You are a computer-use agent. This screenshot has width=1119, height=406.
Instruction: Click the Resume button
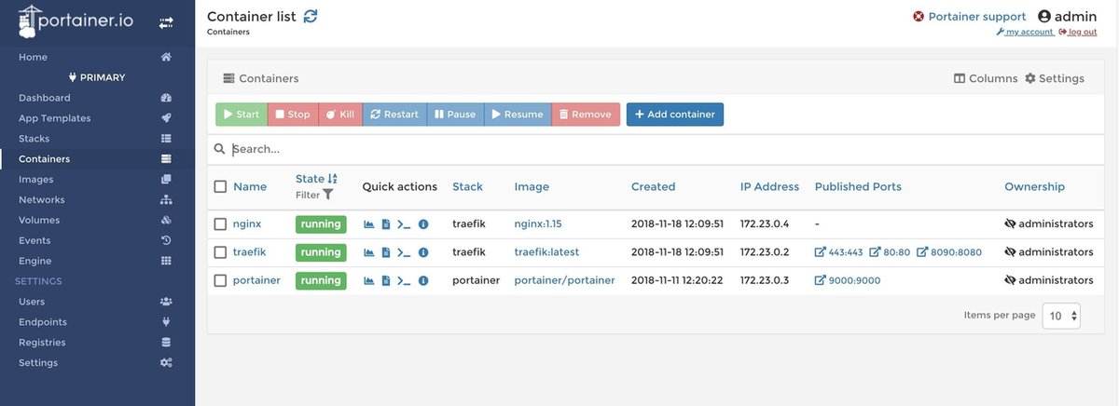click(518, 115)
